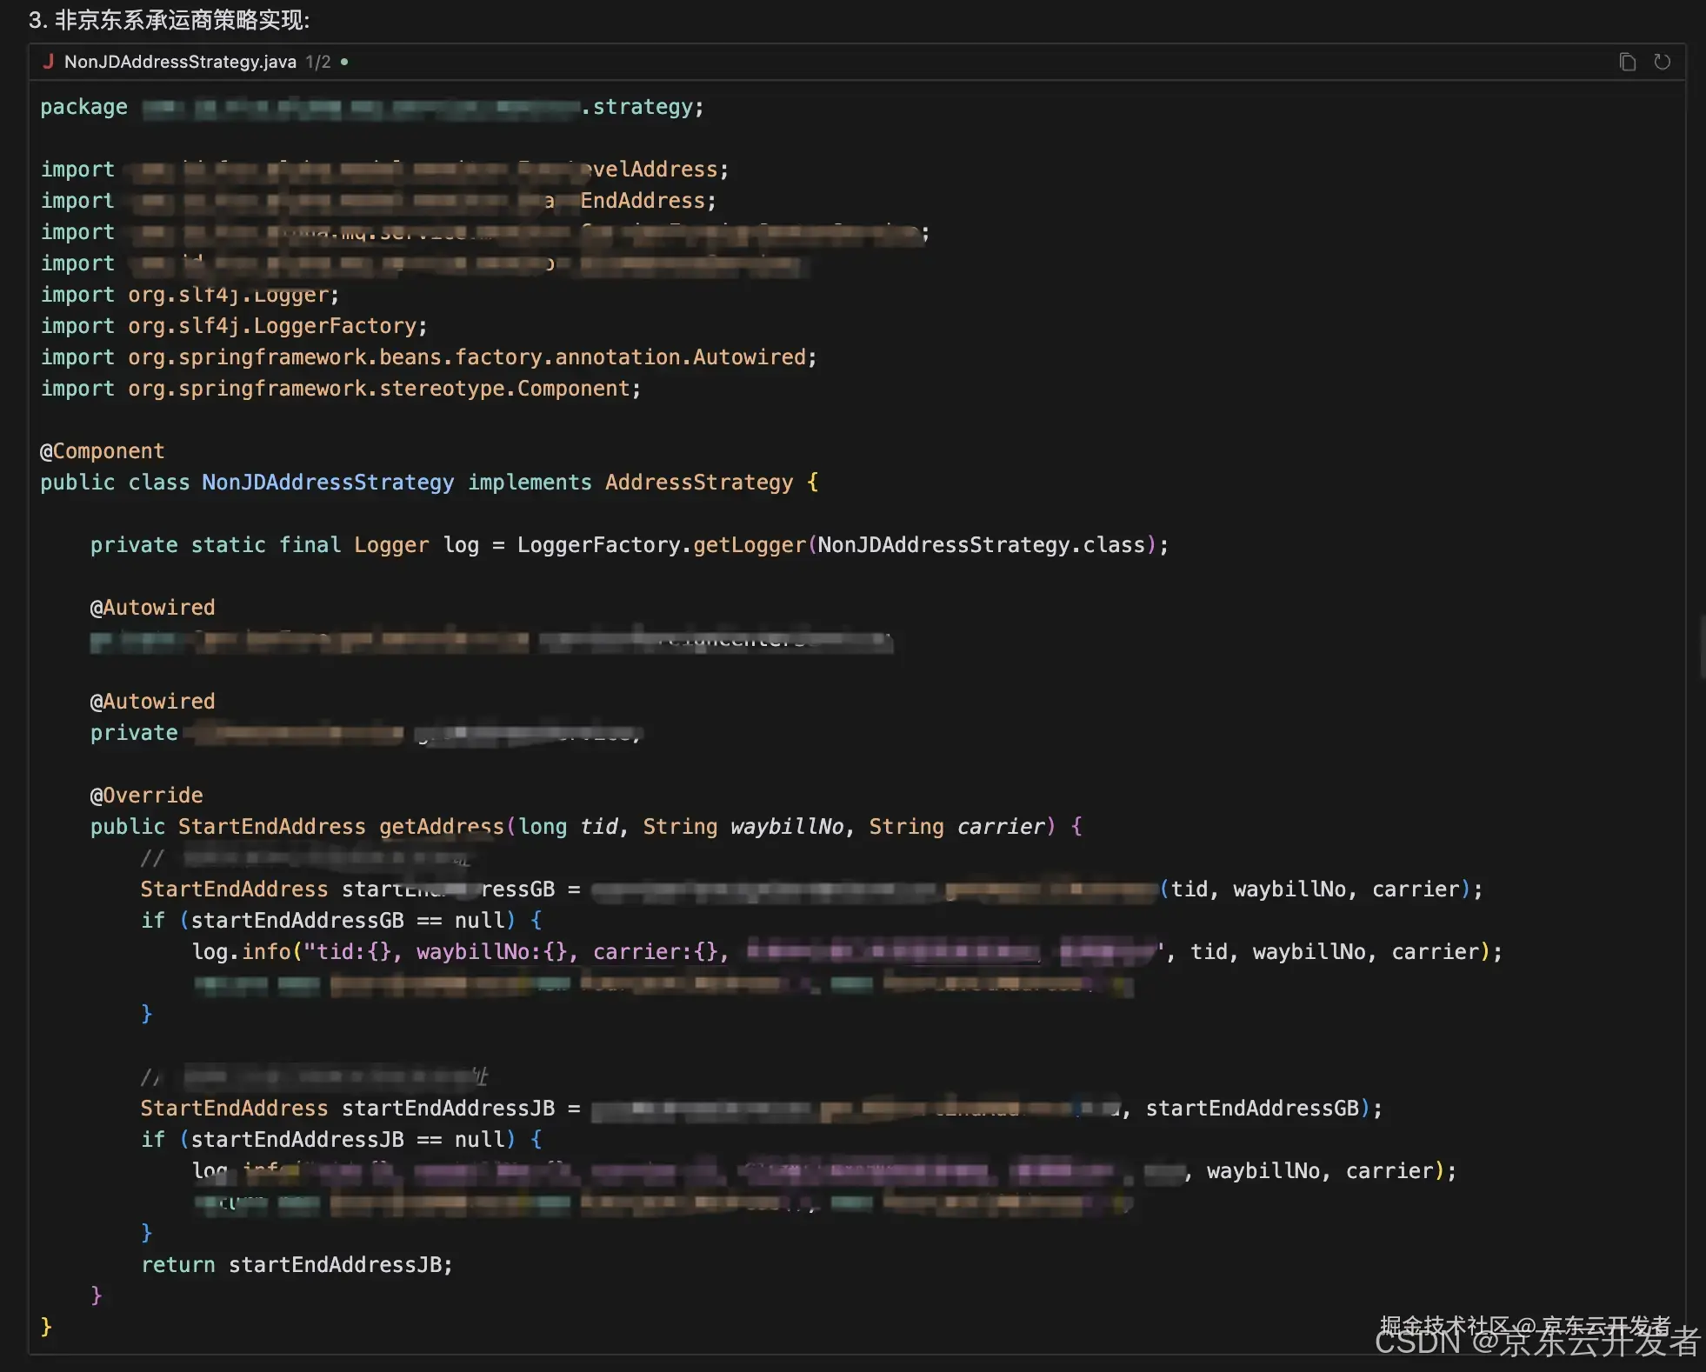Click 'AddressStrategy' after implements
This screenshot has height=1372, width=1706.
coord(699,483)
